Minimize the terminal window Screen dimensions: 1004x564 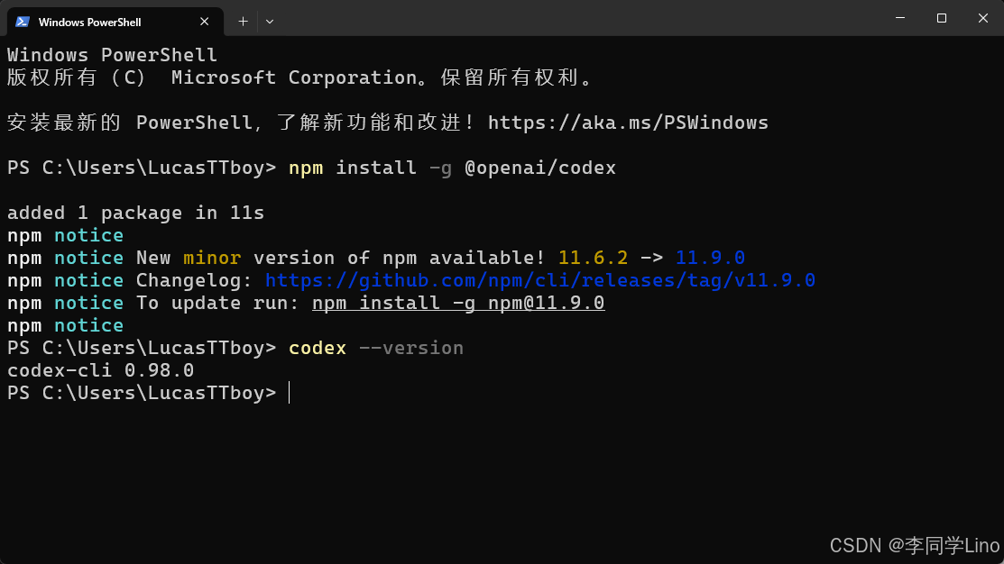coord(900,18)
